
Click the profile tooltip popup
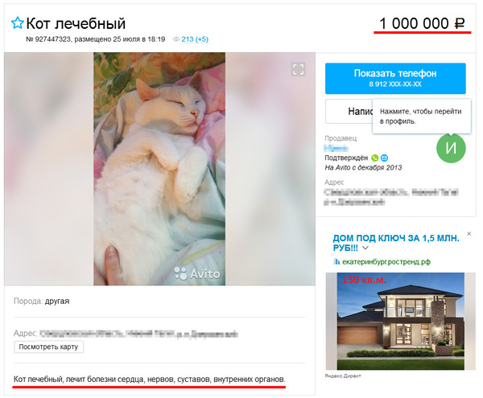[x=421, y=117]
